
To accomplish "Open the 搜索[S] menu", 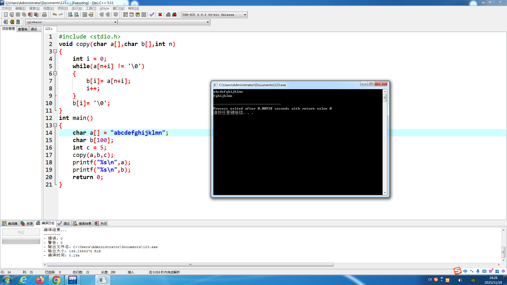I will (34, 8).
